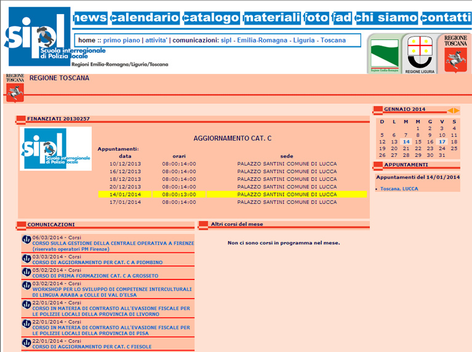The image size is (472, 352).
Task: Open the Cat. C Grosseto course link
Action: tap(95, 276)
